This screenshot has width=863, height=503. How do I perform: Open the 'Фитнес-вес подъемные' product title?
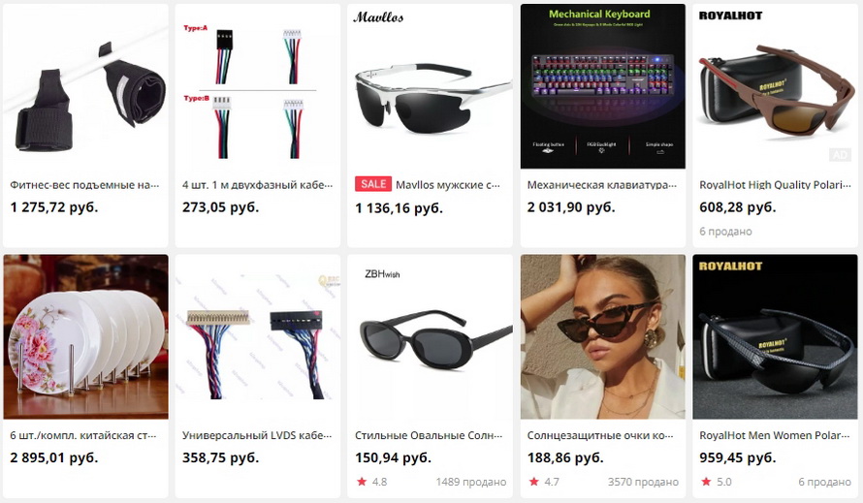coord(84,185)
